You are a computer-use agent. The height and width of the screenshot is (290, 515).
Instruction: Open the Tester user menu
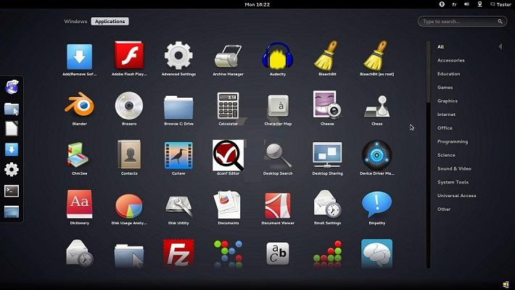point(501,4)
